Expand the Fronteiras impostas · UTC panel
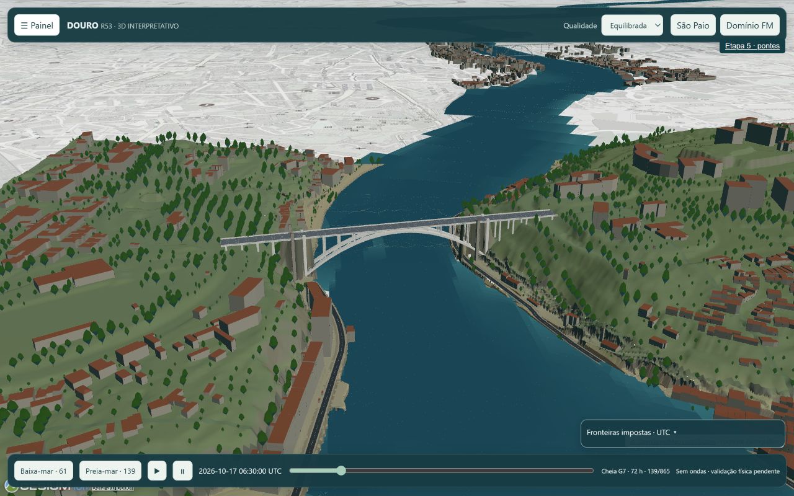 click(x=682, y=433)
